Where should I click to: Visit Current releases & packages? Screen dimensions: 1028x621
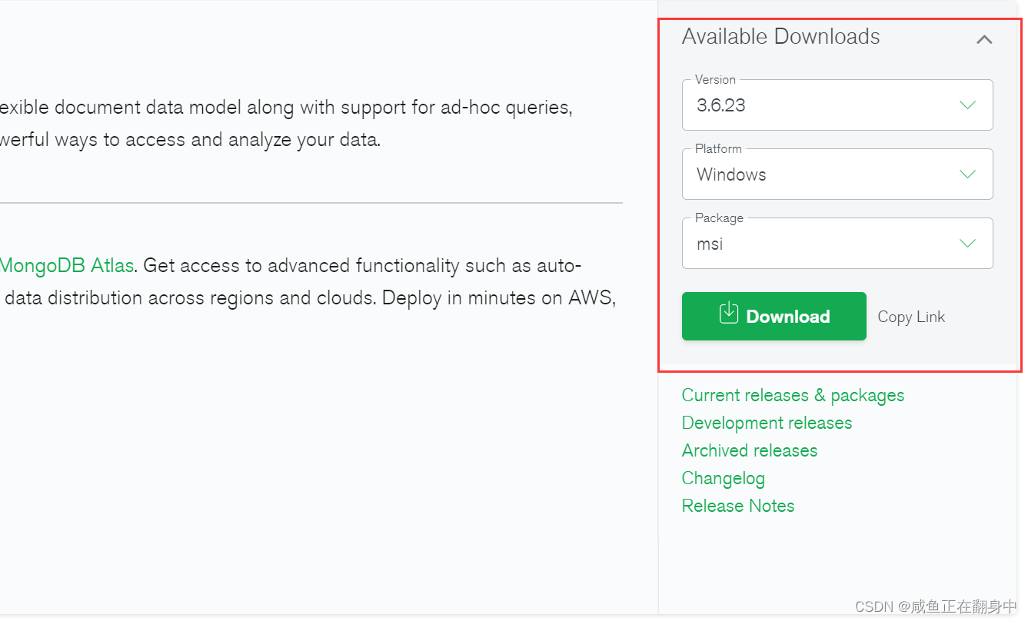pos(793,395)
